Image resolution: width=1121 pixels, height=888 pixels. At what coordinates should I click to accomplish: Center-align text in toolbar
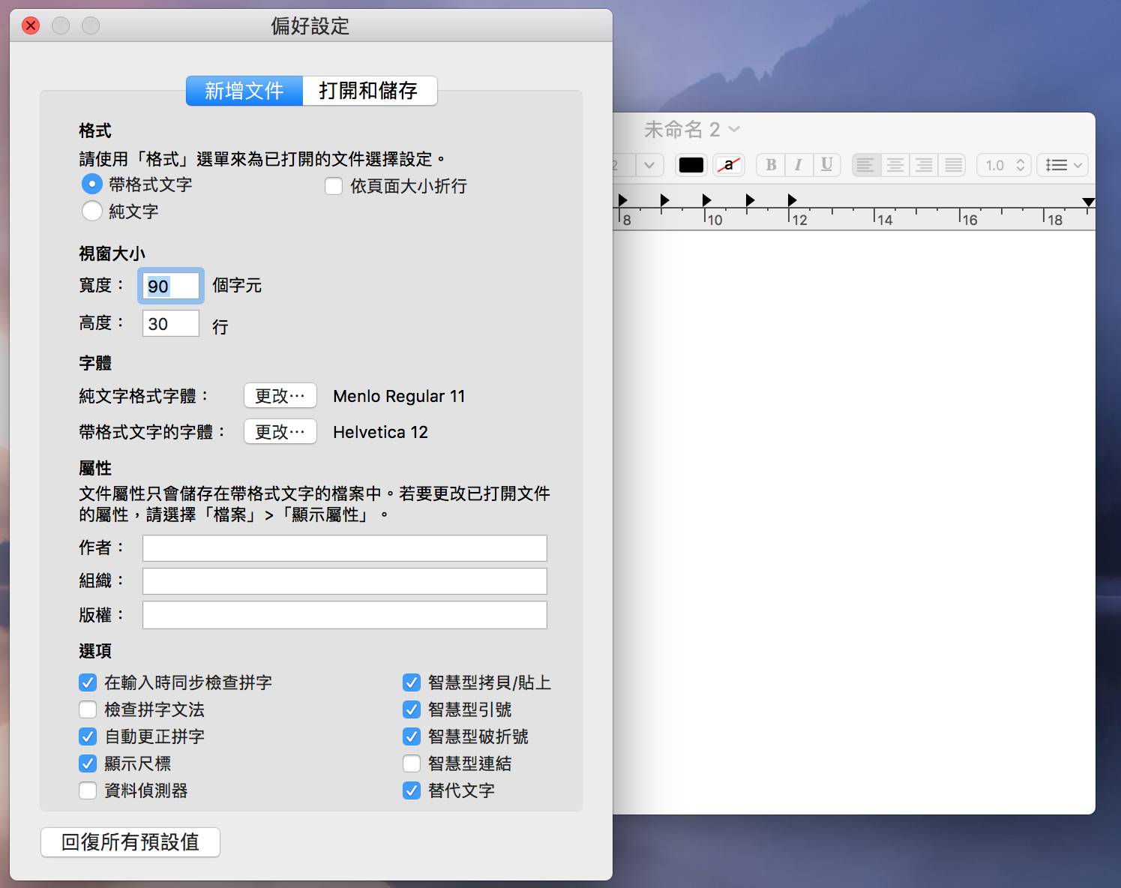[895, 165]
